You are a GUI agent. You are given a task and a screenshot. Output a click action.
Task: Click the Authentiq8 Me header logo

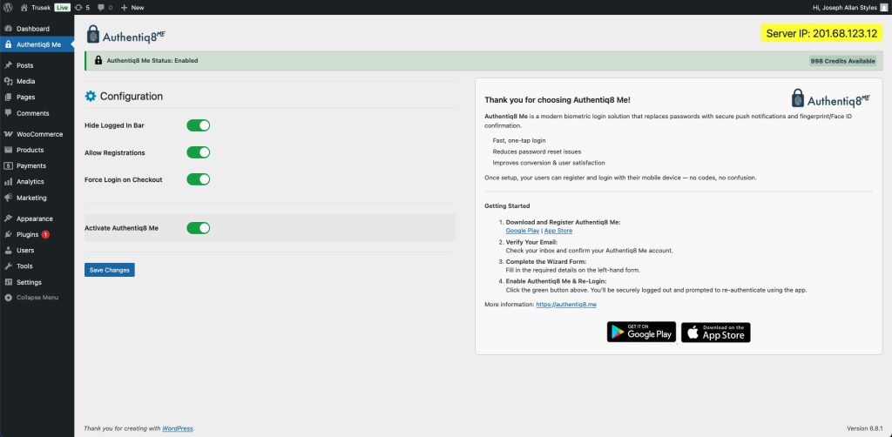[x=125, y=35]
